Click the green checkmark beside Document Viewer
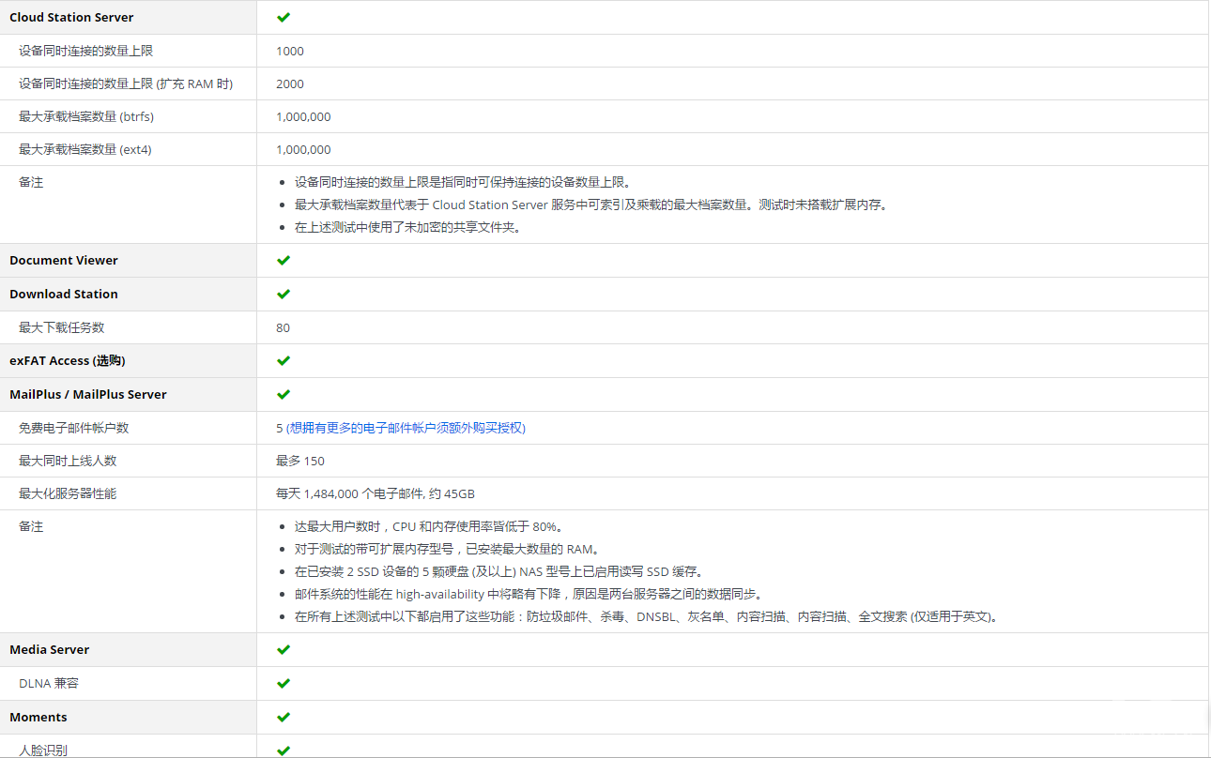Viewport: 1211px width, 758px height. (284, 260)
